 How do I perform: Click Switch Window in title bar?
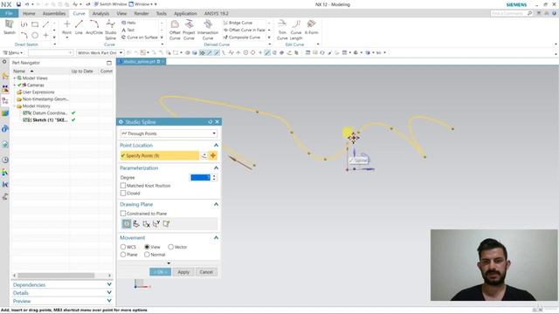pos(110,4)
